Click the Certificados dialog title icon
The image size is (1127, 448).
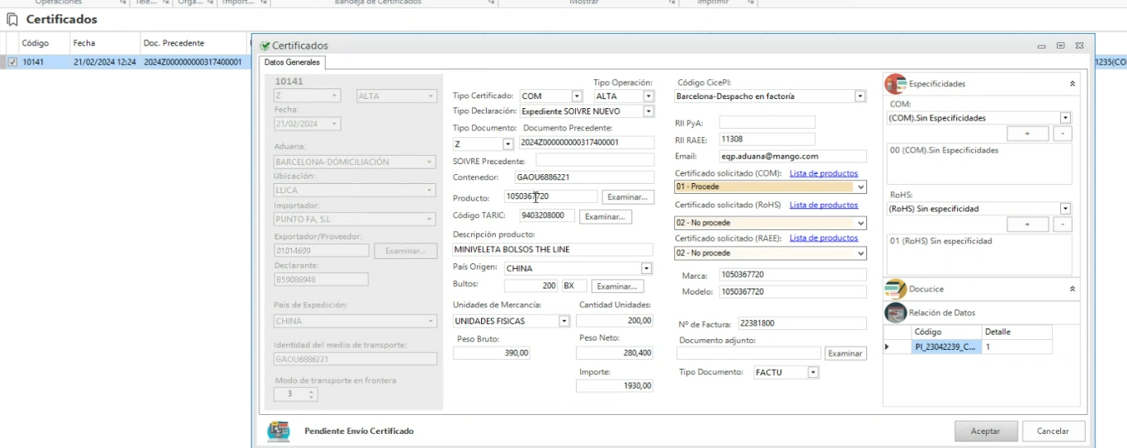tap(266, 46)
